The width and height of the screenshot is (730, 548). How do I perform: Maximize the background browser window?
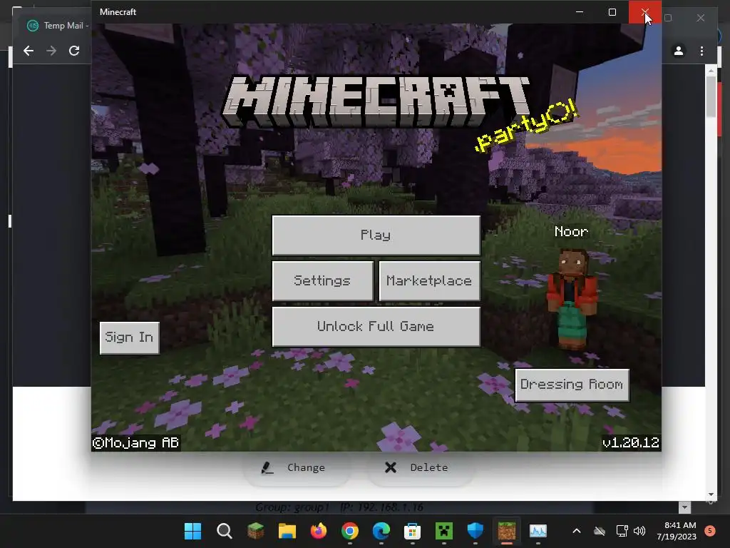668,18
